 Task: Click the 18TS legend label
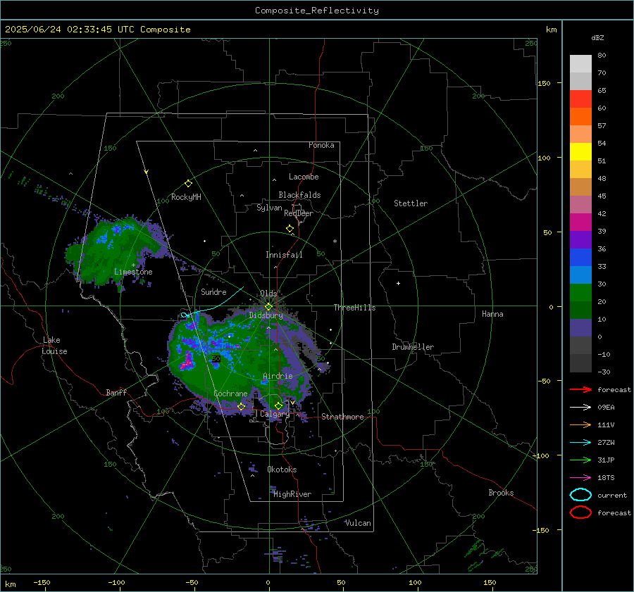tap(606, 478)
